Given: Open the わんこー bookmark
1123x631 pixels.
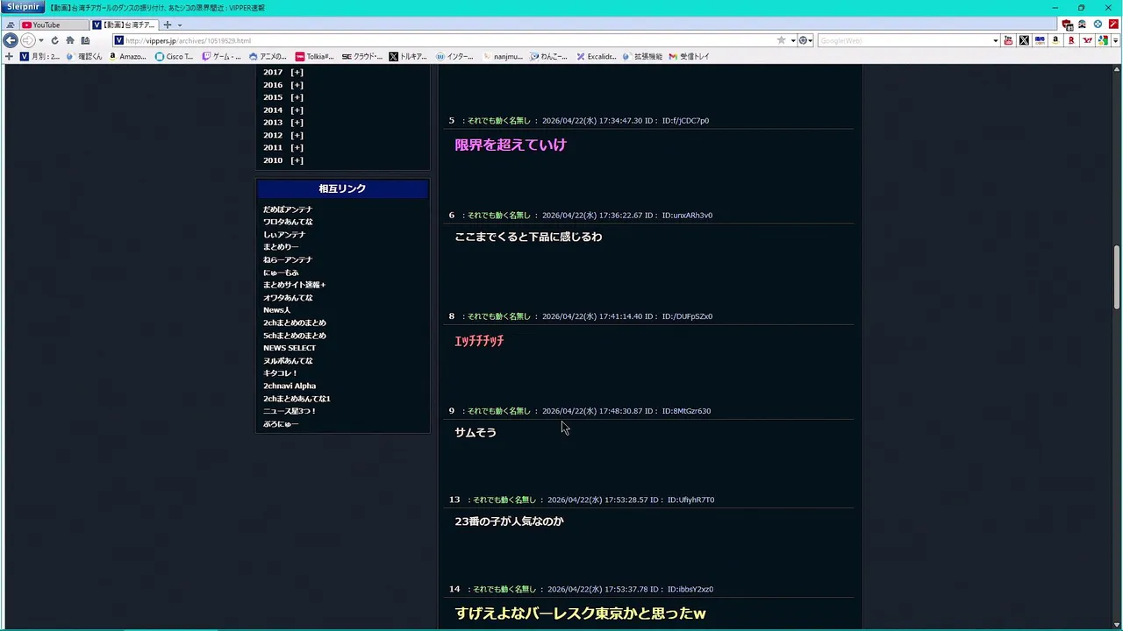Looking at the screenshot, I should [x=549, y=56].
